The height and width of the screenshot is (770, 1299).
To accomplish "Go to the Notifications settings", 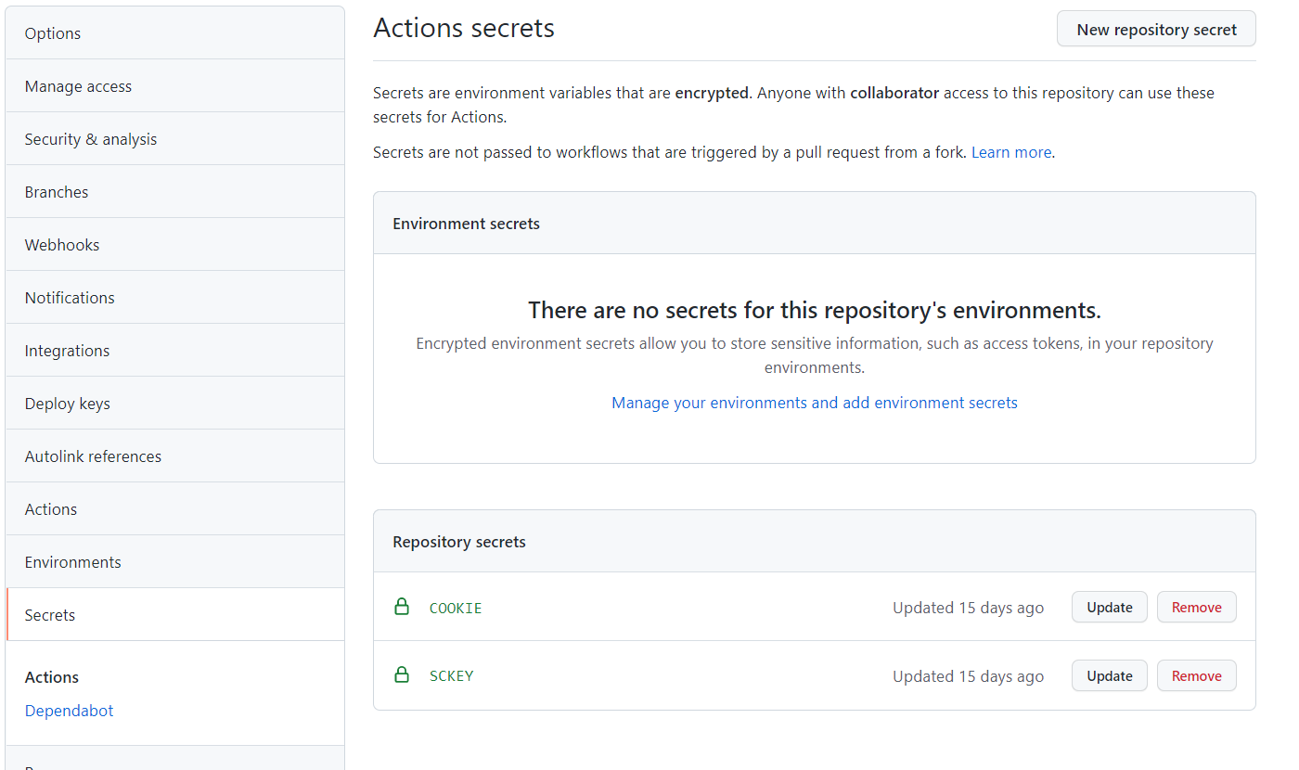I will pos(70,297).
